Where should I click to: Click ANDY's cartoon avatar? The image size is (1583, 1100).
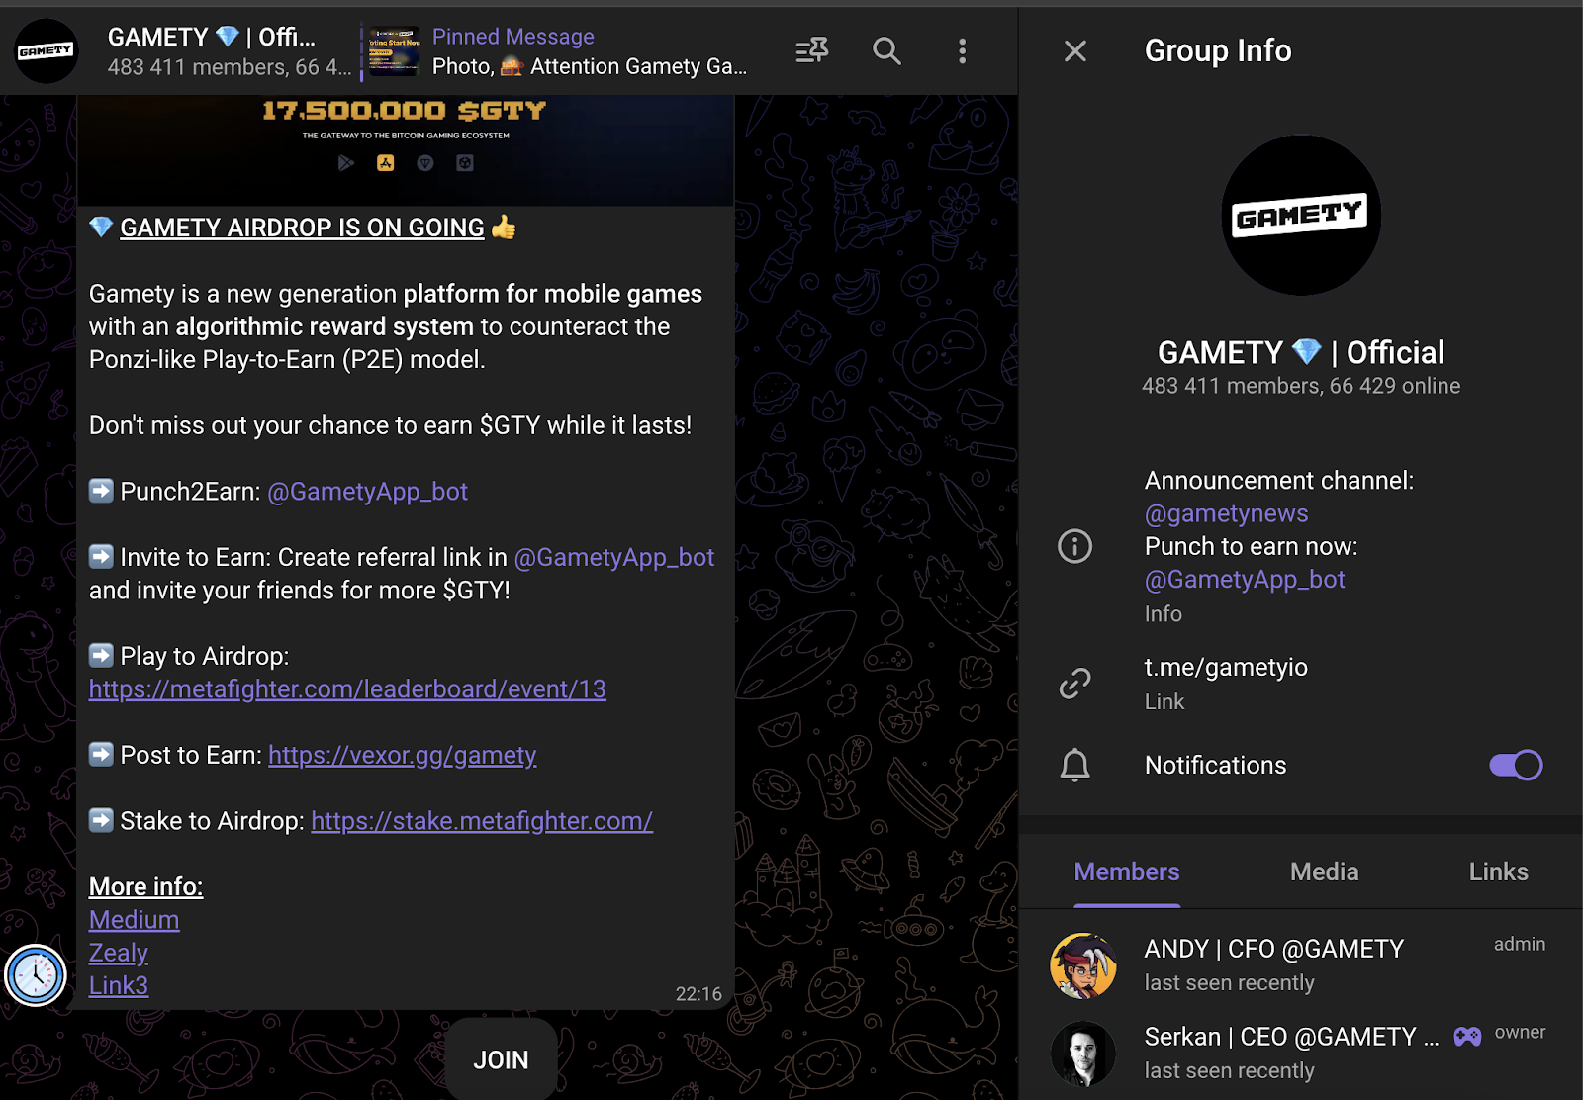coord(1083,965)
